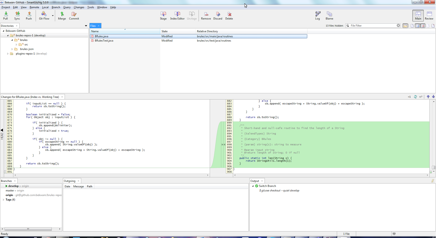Open the Project menu
Screen dimensions: 436x238
click(x=6, y=7)
